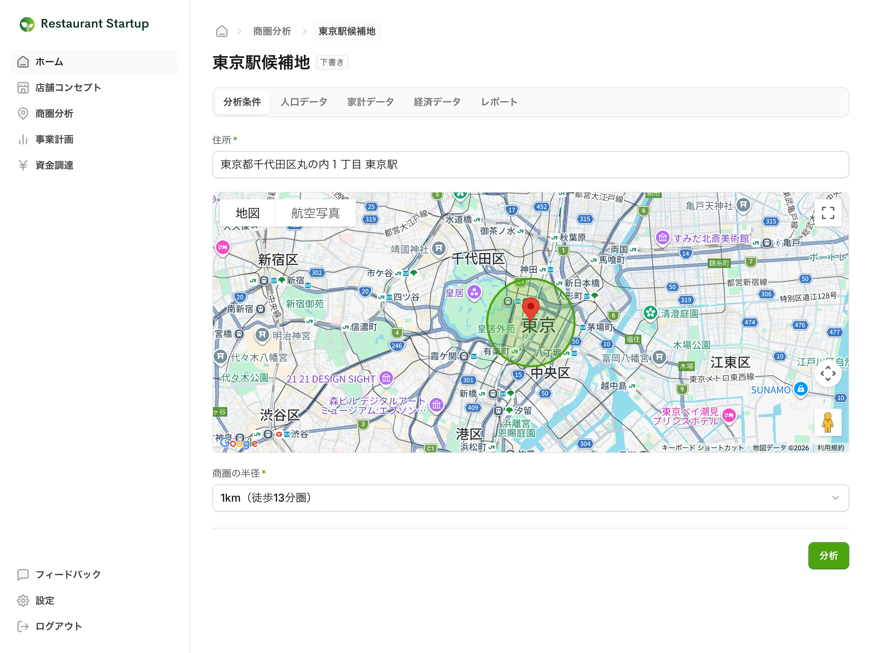Click the 富岡八幡宮 shrine marker icon
This screenshot has width=871, height=653.
pos(659,357)
